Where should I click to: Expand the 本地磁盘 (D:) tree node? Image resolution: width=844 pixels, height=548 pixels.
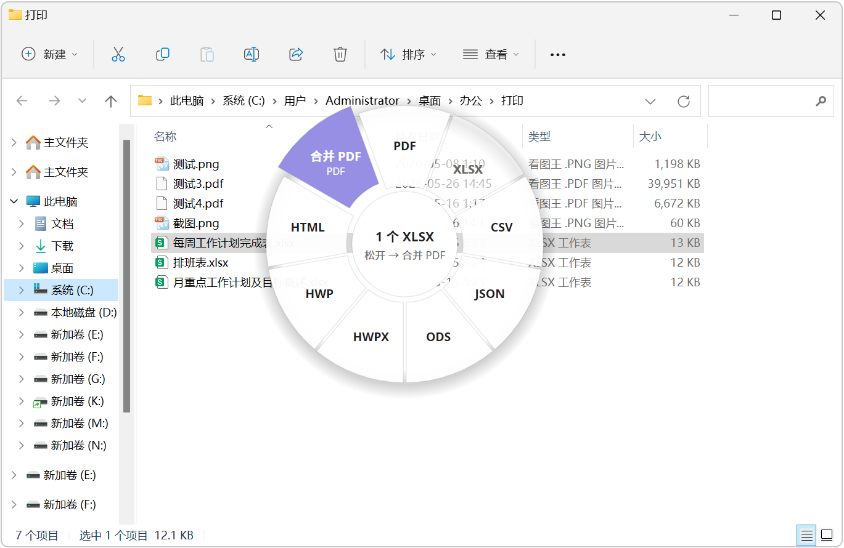coord(22,312)
